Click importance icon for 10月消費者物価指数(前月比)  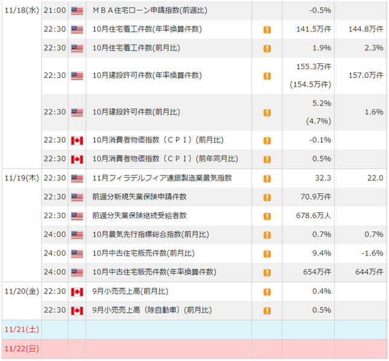(267, 140)
